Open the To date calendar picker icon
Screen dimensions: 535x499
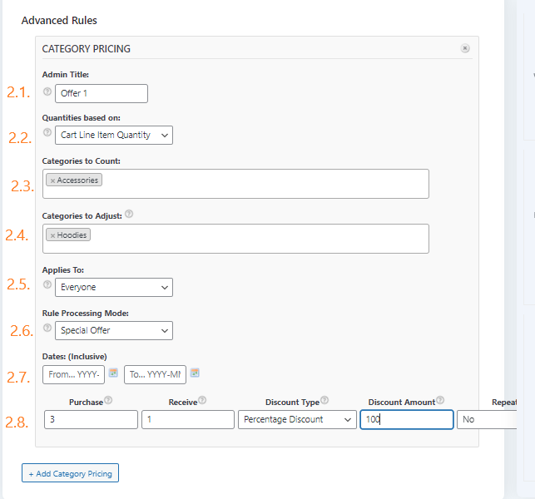click(x=195, y=373)
